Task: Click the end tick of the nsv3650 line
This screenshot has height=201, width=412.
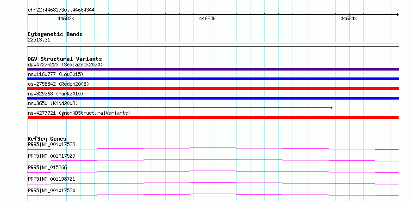Action: (x=332, y=108)
